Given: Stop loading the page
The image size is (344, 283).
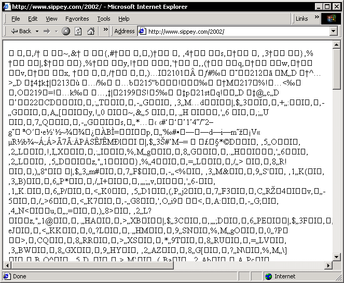Looking at the screenshot, I should pyautogui.click(x=66, y=31).
